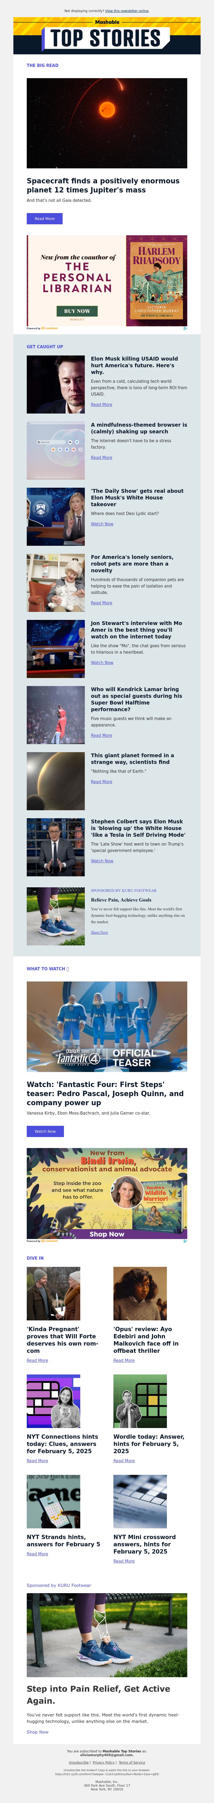Click the AdChoices icon on Harlem Rhapsody ad
The width and height of the screenshot is (214, 1803).
[x=185, y=328]
